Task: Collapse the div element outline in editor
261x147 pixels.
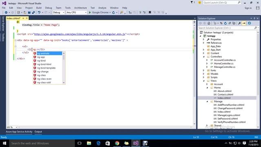Action: (x=15, y=40)
